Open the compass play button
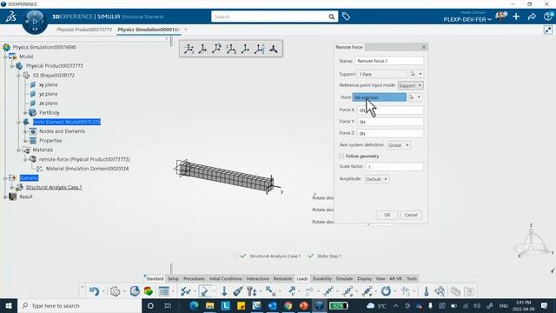556x313 pixels. tap(35, 21)
